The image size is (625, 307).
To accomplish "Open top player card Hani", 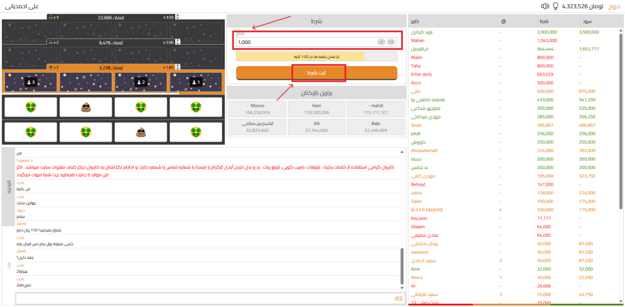I will [317, 109].
